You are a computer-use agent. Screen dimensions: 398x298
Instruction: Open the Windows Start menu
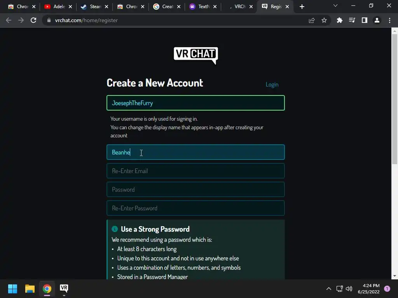coord(12,289)
